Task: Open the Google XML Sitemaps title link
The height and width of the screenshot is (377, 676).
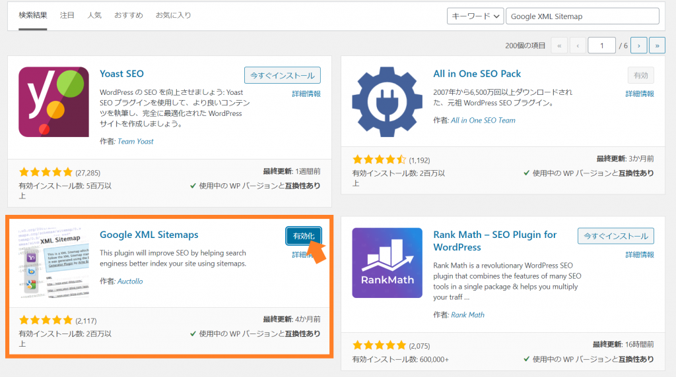Action: coord(149,235)
